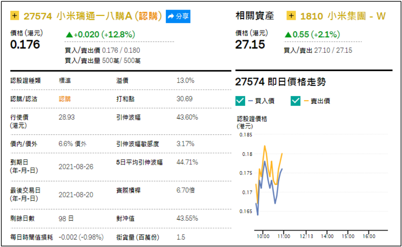The width and height of the screenshot is (402, 247).
Task: Open the 1810 小米集團 - W link
Action: pyautogui.click(x=343, y=16)
